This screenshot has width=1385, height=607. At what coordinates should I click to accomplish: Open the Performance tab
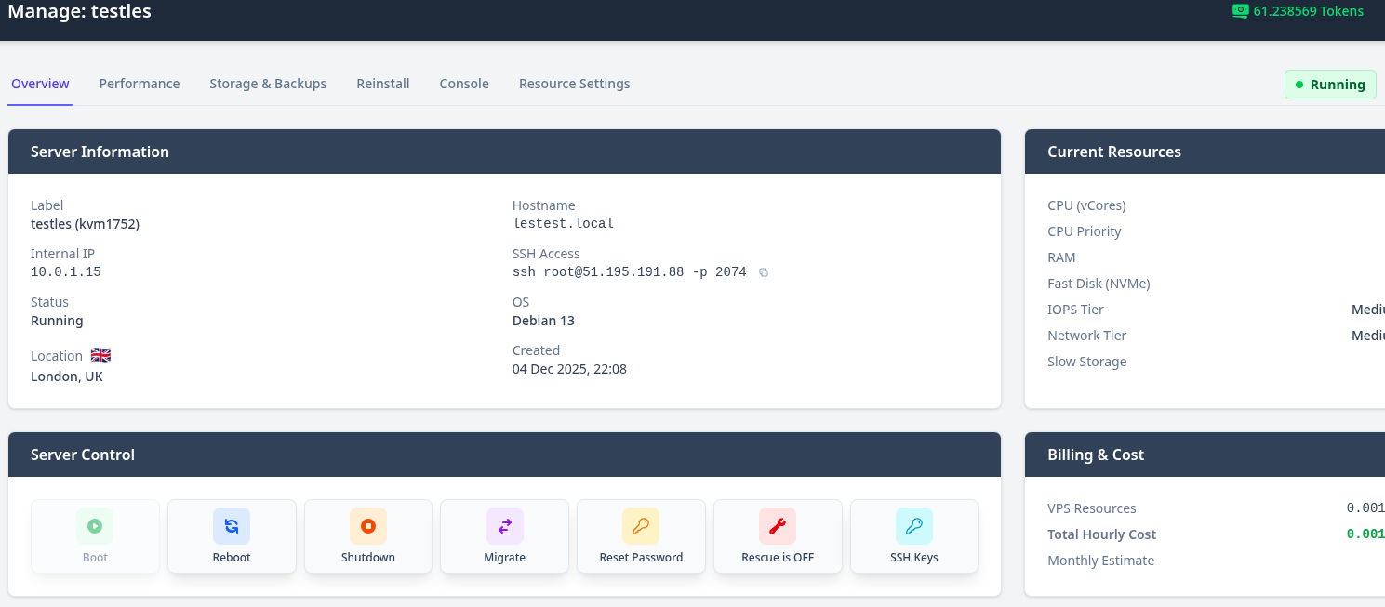point(140,84)
